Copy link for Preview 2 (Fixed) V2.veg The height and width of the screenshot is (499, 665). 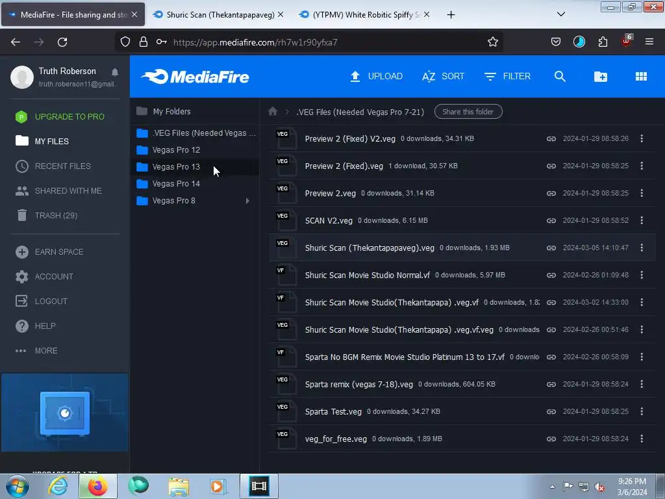(551, 139)
